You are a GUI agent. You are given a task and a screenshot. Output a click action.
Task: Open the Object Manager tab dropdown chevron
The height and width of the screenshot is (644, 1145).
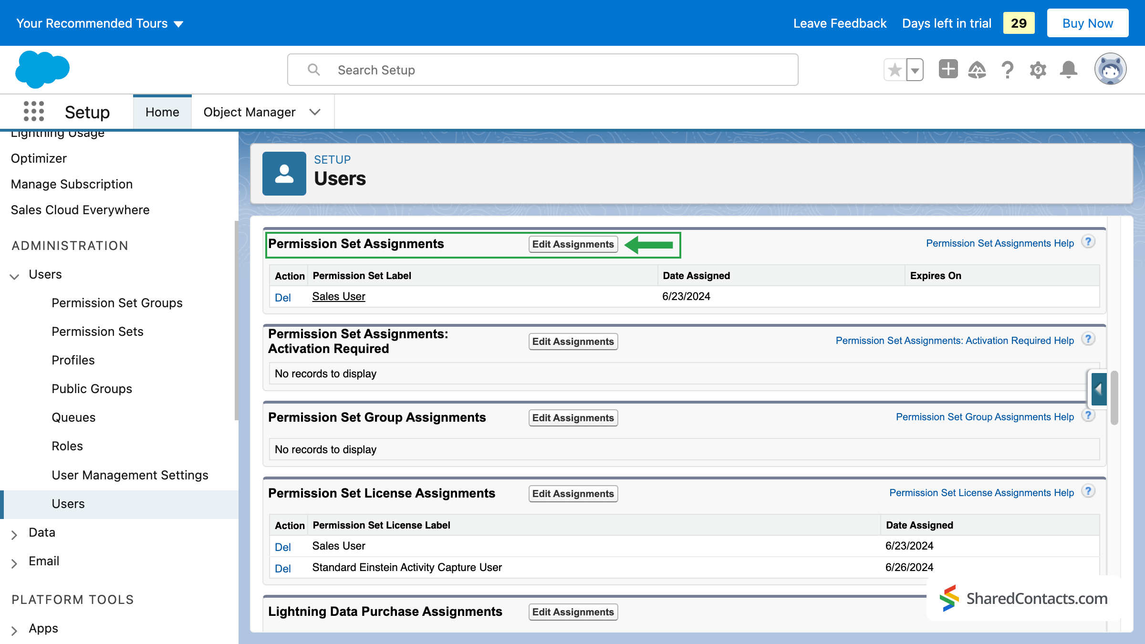[x=315, y=112]
